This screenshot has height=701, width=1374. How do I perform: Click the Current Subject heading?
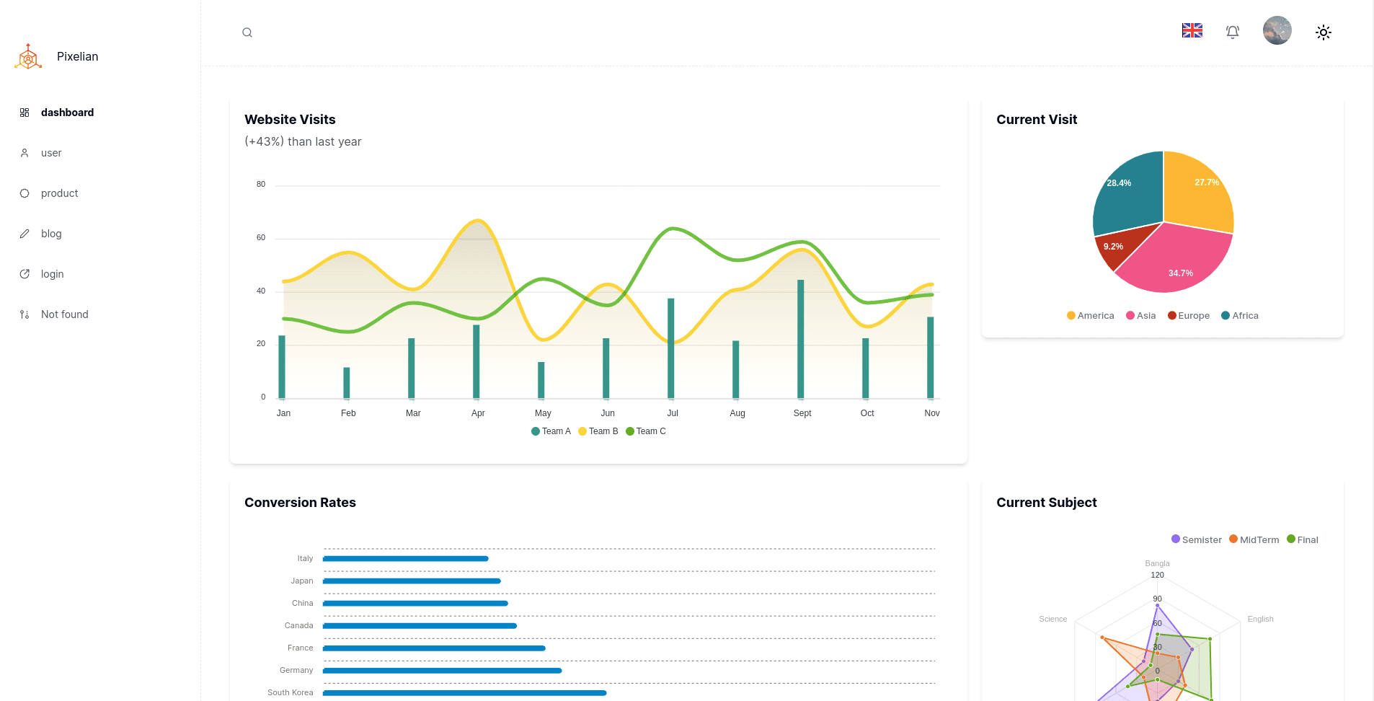1047,503
